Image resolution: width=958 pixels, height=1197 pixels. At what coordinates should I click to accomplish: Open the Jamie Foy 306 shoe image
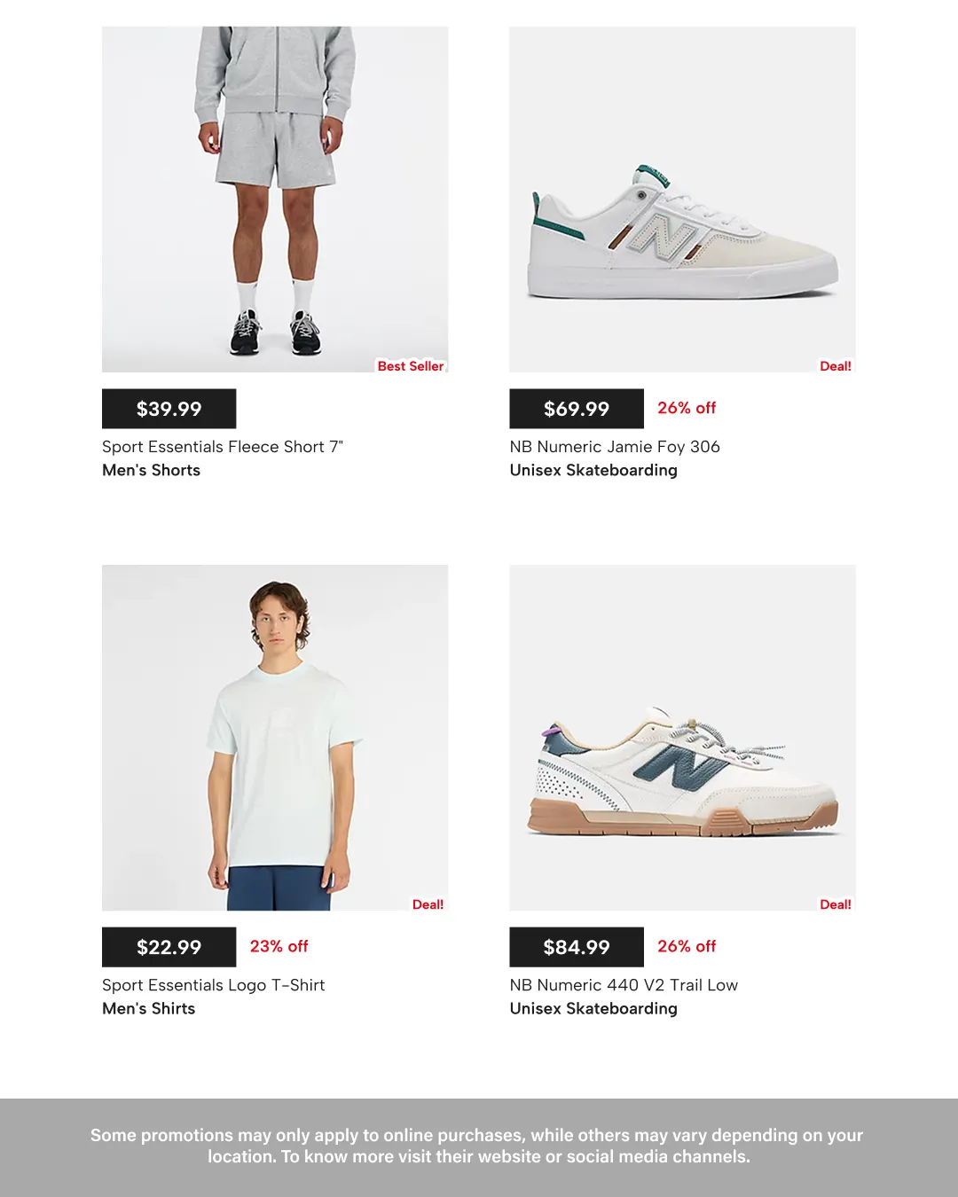(682, 199)
